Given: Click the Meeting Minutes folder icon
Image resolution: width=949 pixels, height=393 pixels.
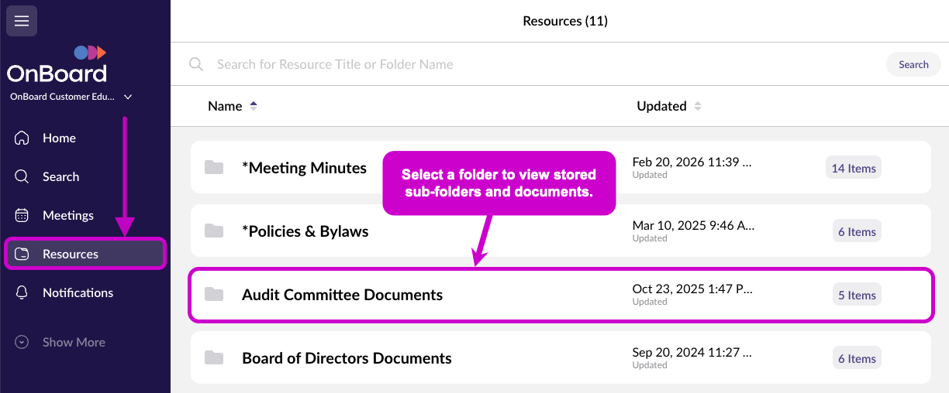Looking at the screenshot, I should coord(214,168).
